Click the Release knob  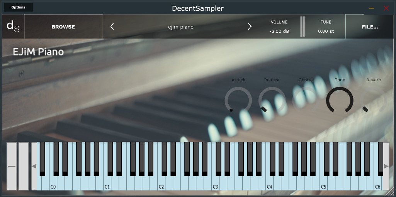(272, 100)
